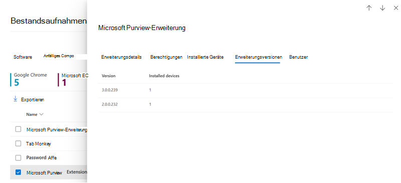Open the Anfälliges Compo tab
This screenshot has height=183, width=401.
click(x=59, y=56)
